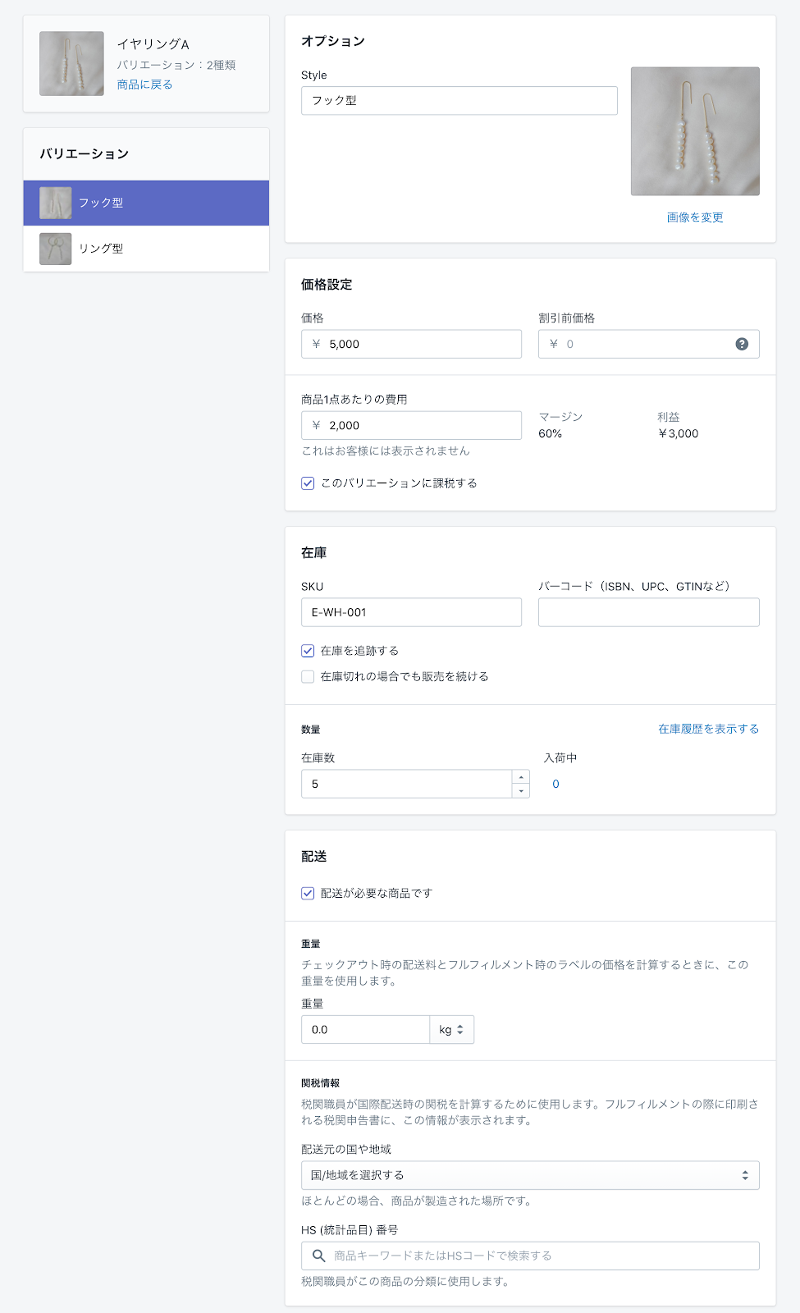Uncheck 在庫を追跡する checkbox

click(308, 651)
